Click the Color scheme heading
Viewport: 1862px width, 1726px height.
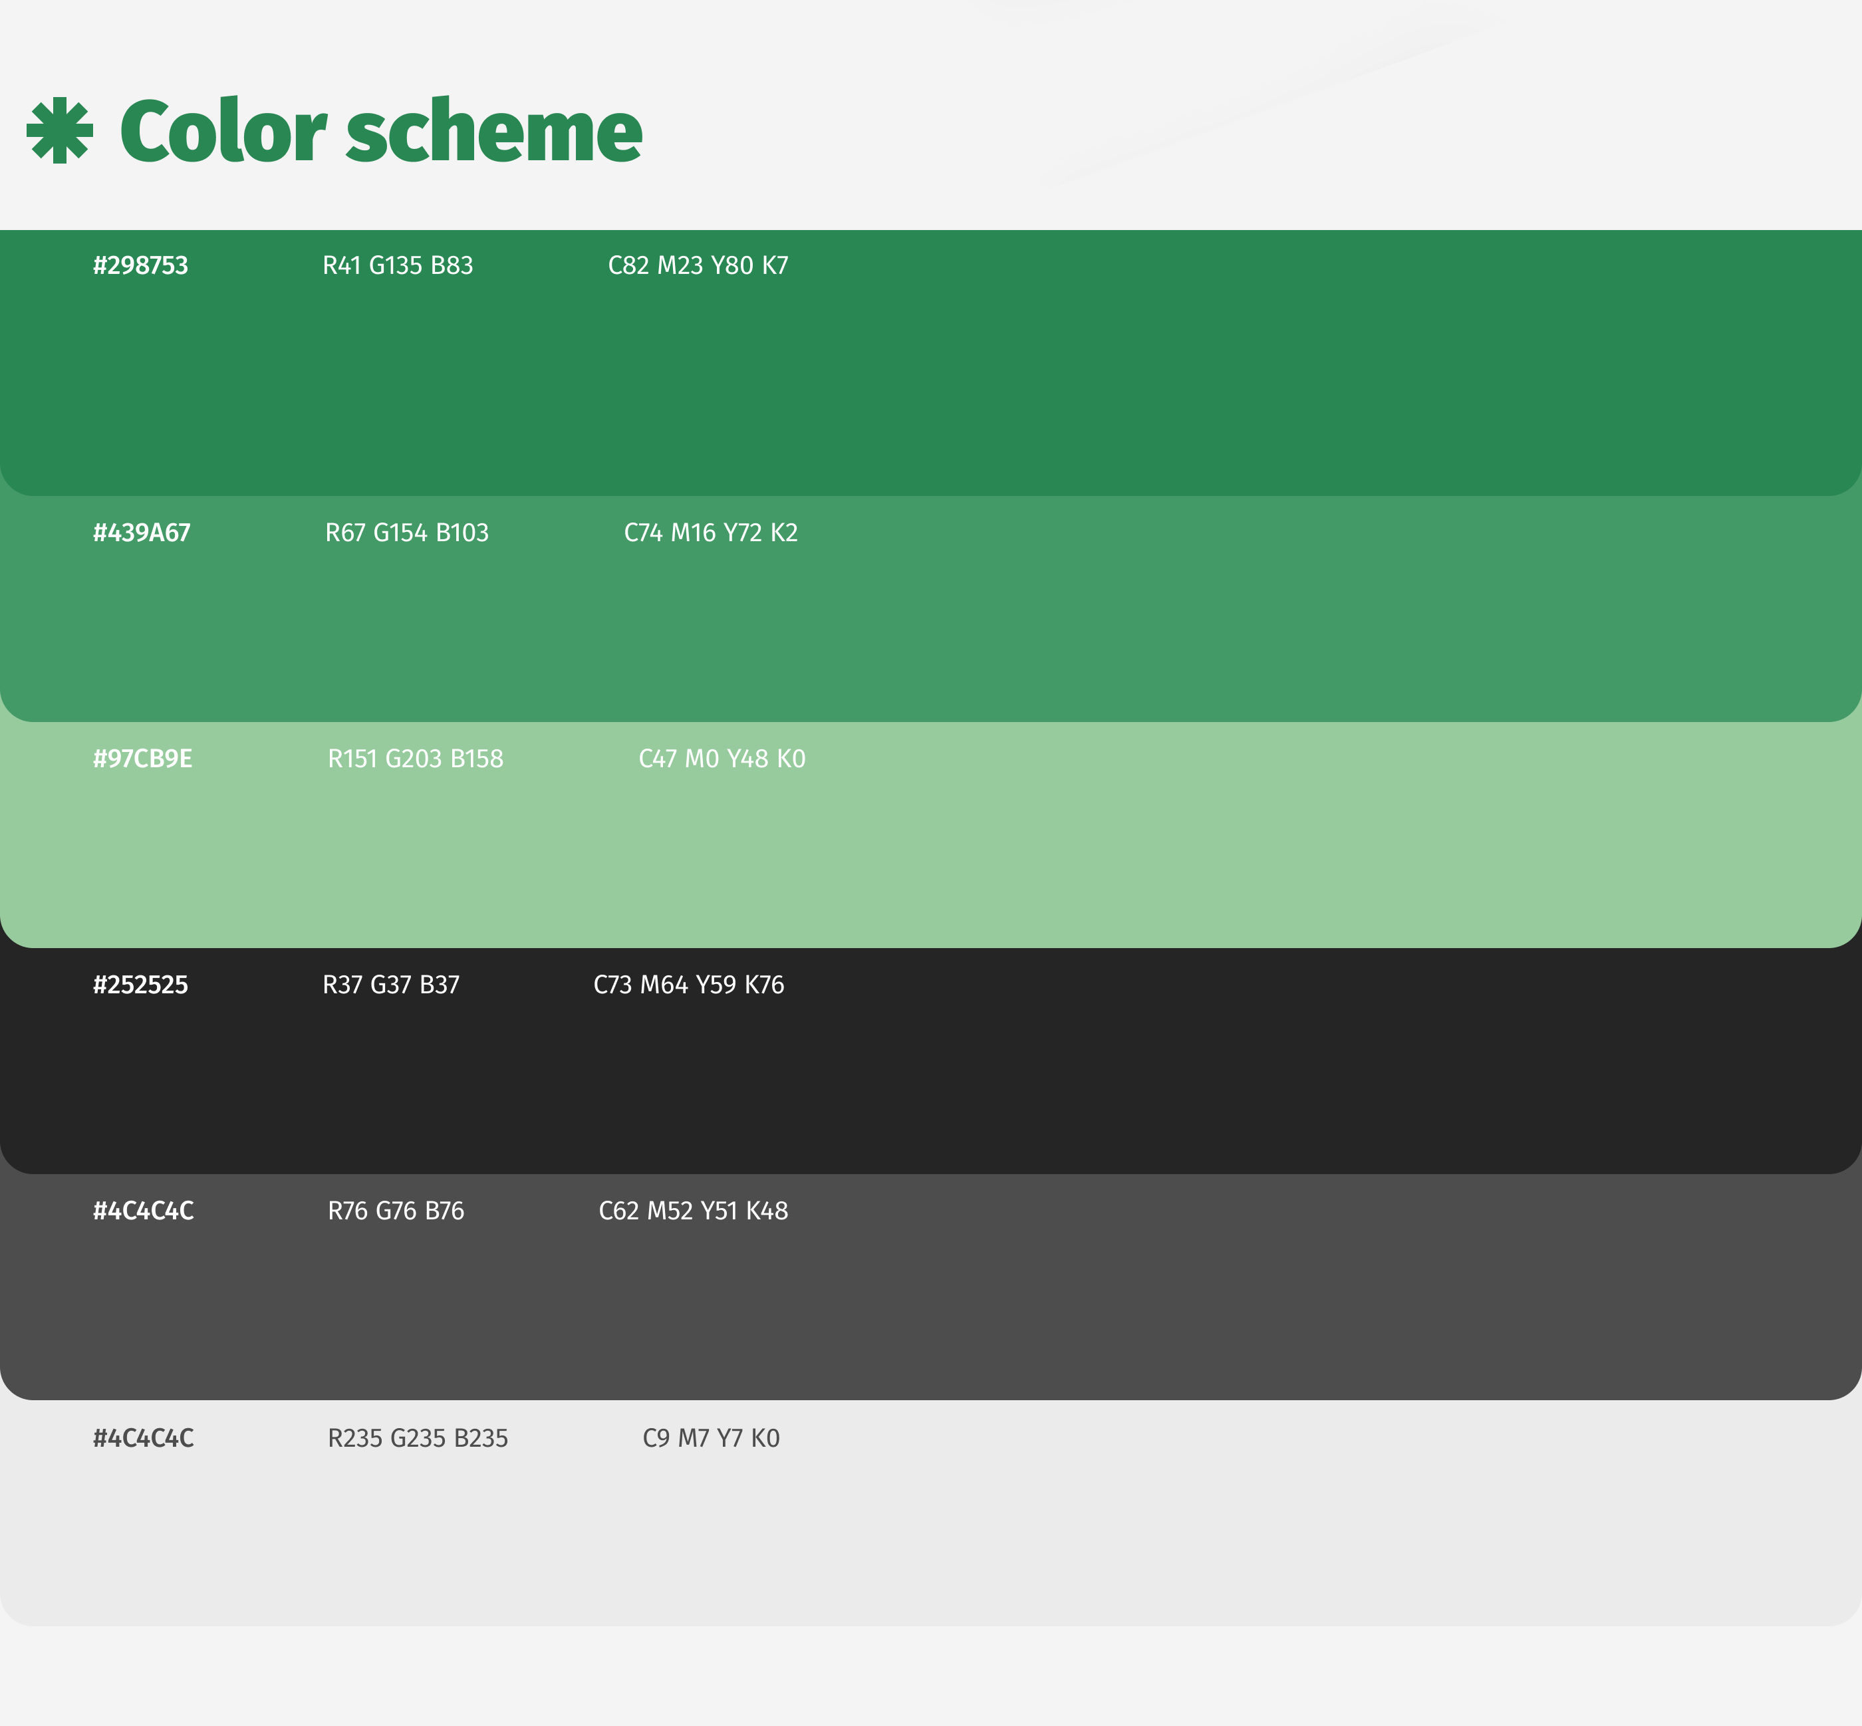pyautogui.click(x=380, y=131)
